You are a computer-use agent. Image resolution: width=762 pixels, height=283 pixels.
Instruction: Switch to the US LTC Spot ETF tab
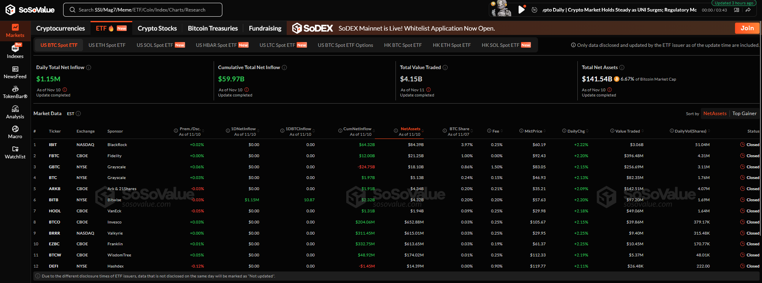point(283,45)
